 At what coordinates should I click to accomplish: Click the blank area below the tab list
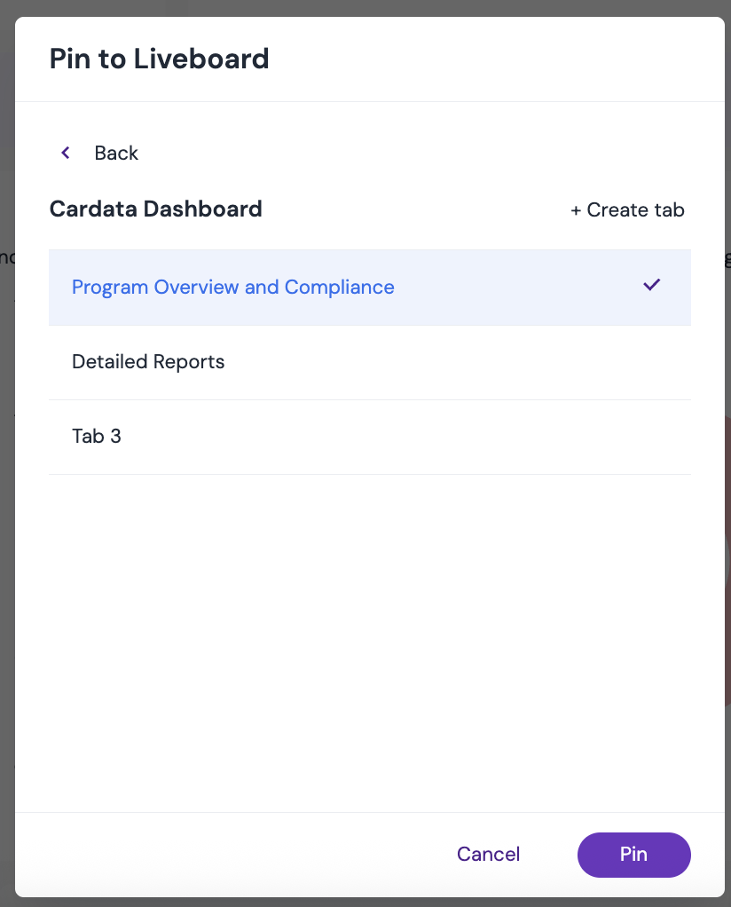pos(370,642)
